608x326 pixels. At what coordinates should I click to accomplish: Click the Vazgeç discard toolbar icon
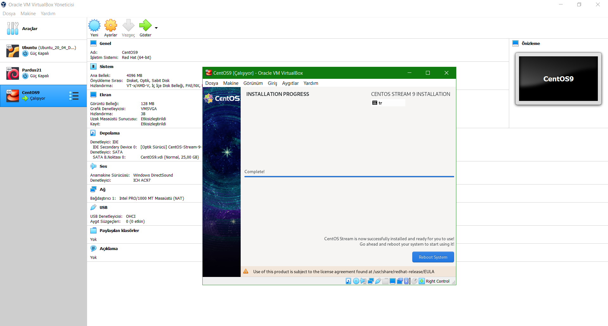coord(128,25)
